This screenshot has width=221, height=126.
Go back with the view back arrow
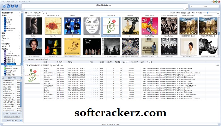click(x=26, y=13)
